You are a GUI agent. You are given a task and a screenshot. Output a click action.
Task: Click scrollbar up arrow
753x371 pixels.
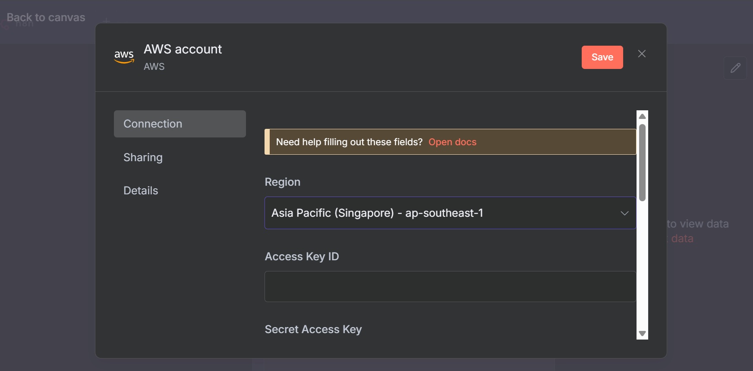[642, 116]
